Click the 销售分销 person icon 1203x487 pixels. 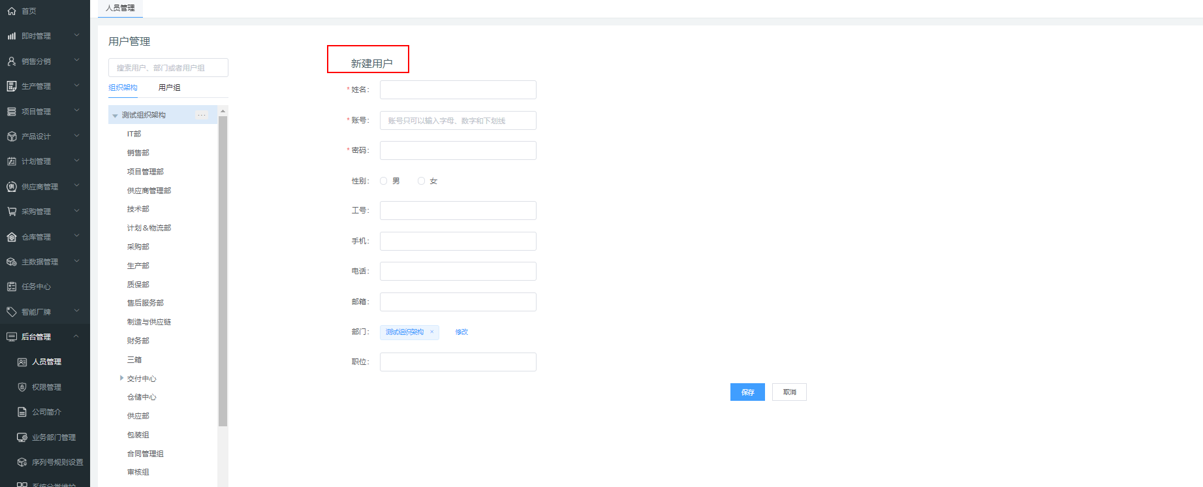11,61
